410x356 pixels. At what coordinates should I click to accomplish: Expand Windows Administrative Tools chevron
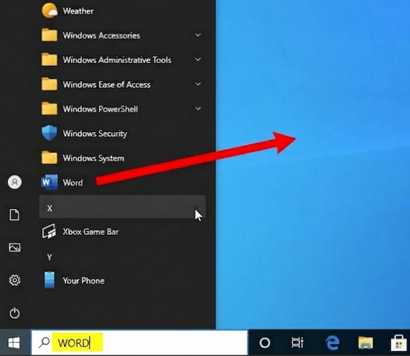[198, 59]
